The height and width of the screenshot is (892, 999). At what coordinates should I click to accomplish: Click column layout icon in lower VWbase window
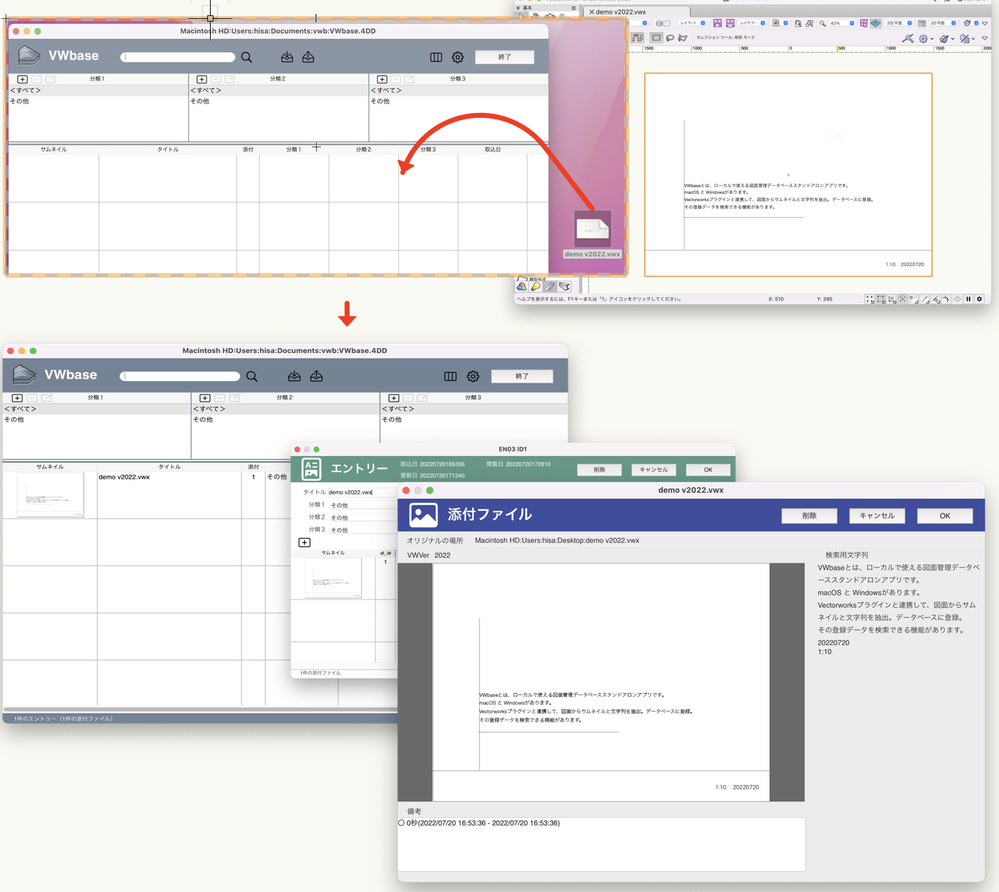(x=450, y=376)
